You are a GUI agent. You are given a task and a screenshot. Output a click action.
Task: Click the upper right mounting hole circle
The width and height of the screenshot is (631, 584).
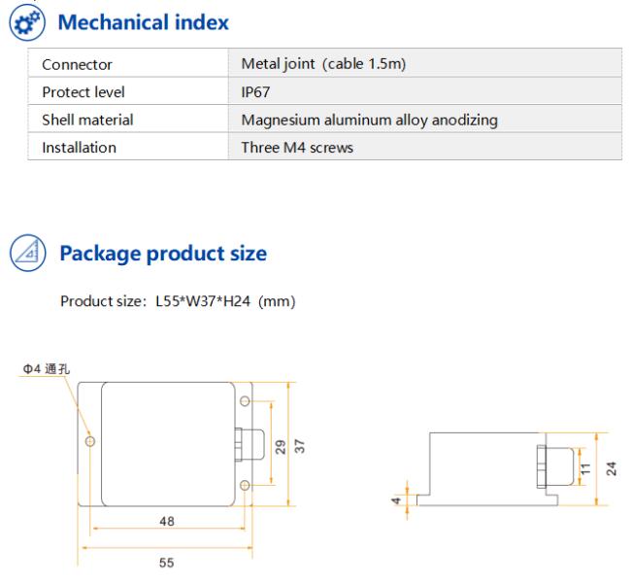245,400
